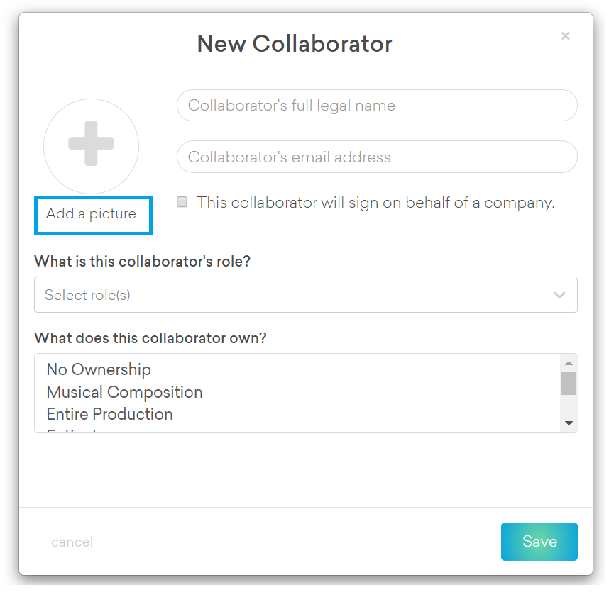Focus the collaborator's full legal name field

click(x=376, y=106)
